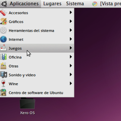121x121 pixels.
Task: Click the Gráficos paint palette icon
Action: (3, 21)
